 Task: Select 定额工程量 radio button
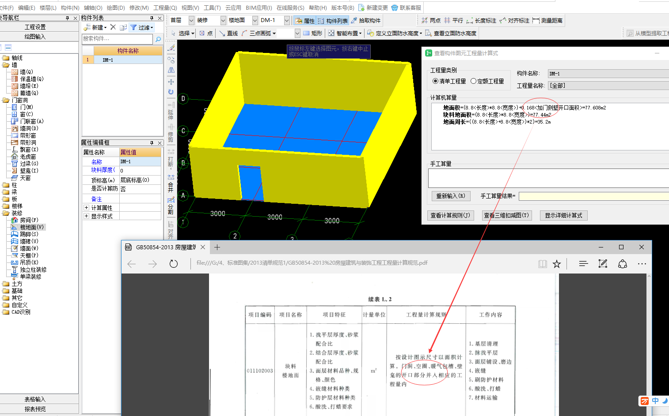pos(473,81)
